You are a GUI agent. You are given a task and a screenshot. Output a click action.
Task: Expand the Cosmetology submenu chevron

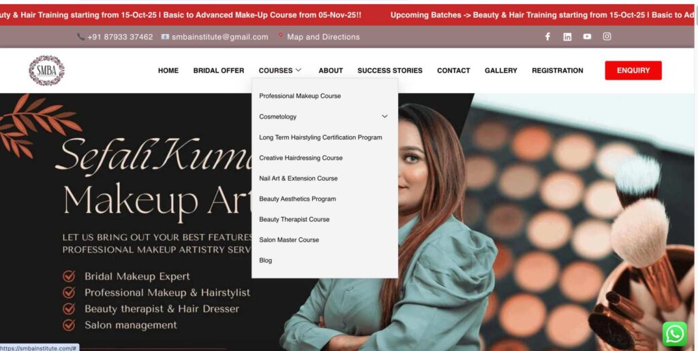[384, 116]
